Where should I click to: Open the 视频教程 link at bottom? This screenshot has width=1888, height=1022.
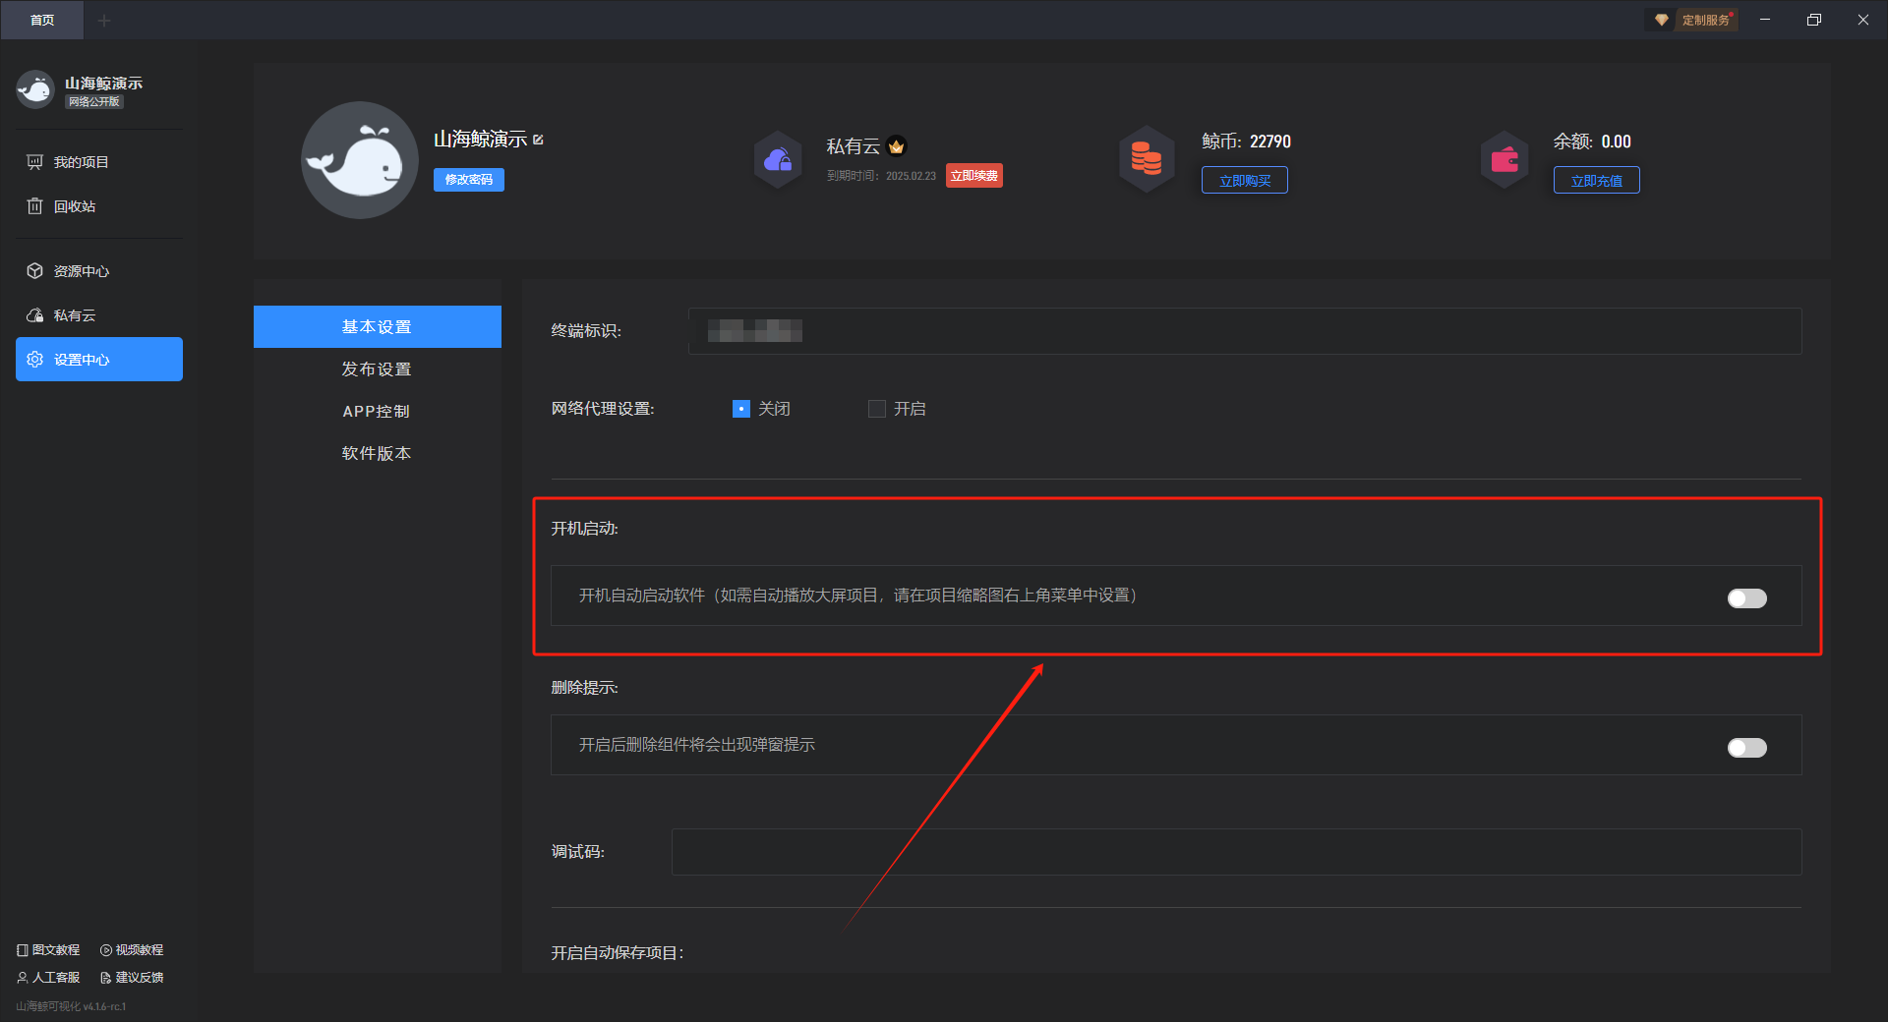coord(132,950)
